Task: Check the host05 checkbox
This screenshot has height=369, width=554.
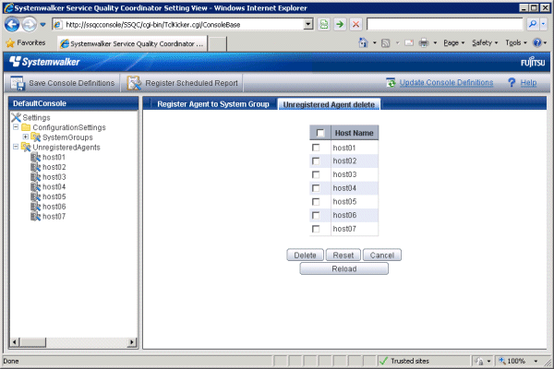Action: 316,202
